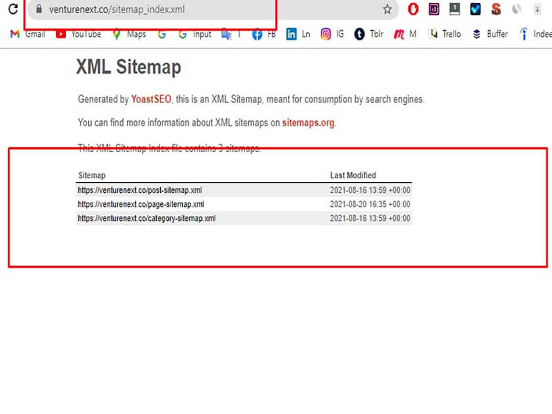
Task: Open the red Opera extension icon
Action: (x=413, y=9)
